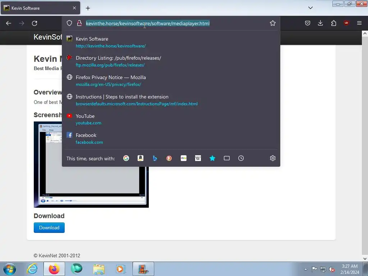368x276 pixels.
Task: Click the network tray icon
Action: point(323,269)
